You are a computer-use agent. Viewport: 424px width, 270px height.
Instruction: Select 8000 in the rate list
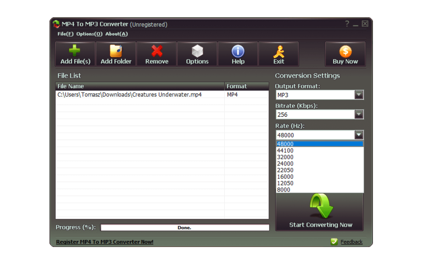(x=320, y=190)
